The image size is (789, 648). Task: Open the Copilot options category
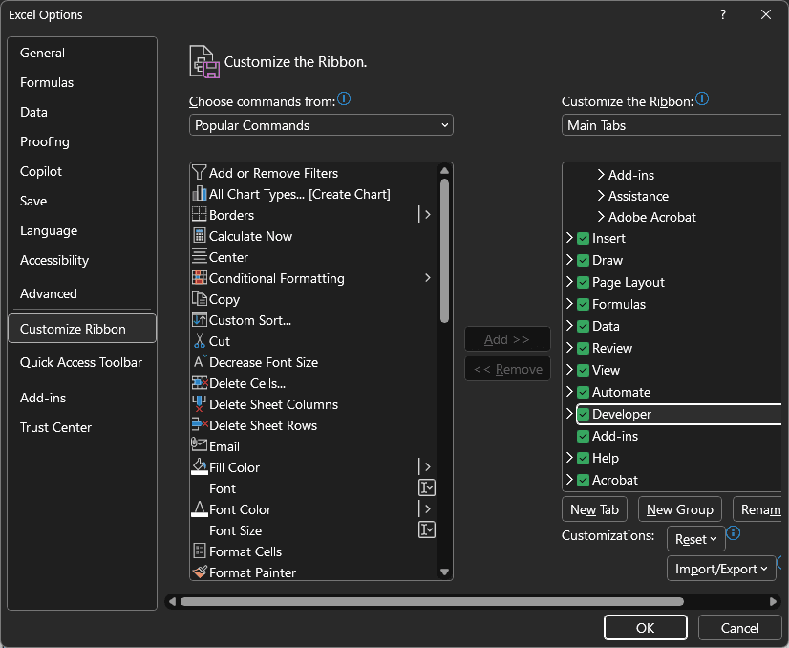pos(82,171)
